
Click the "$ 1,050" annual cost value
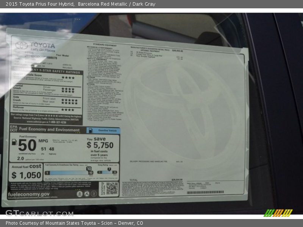(26, 175)
